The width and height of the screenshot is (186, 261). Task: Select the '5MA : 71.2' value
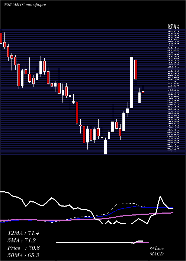point(22,240)
